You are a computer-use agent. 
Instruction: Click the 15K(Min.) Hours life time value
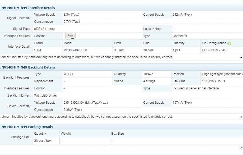pyautogui.click(x=213, y=81)
